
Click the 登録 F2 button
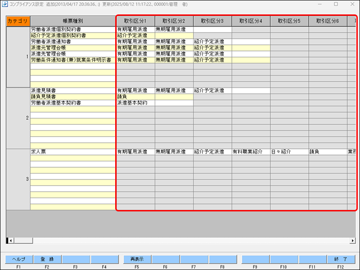point(47,259)
